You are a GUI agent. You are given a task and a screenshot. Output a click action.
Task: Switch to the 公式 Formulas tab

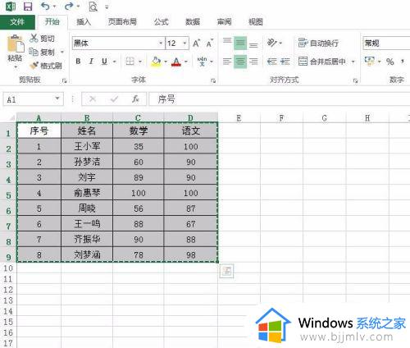161,22
